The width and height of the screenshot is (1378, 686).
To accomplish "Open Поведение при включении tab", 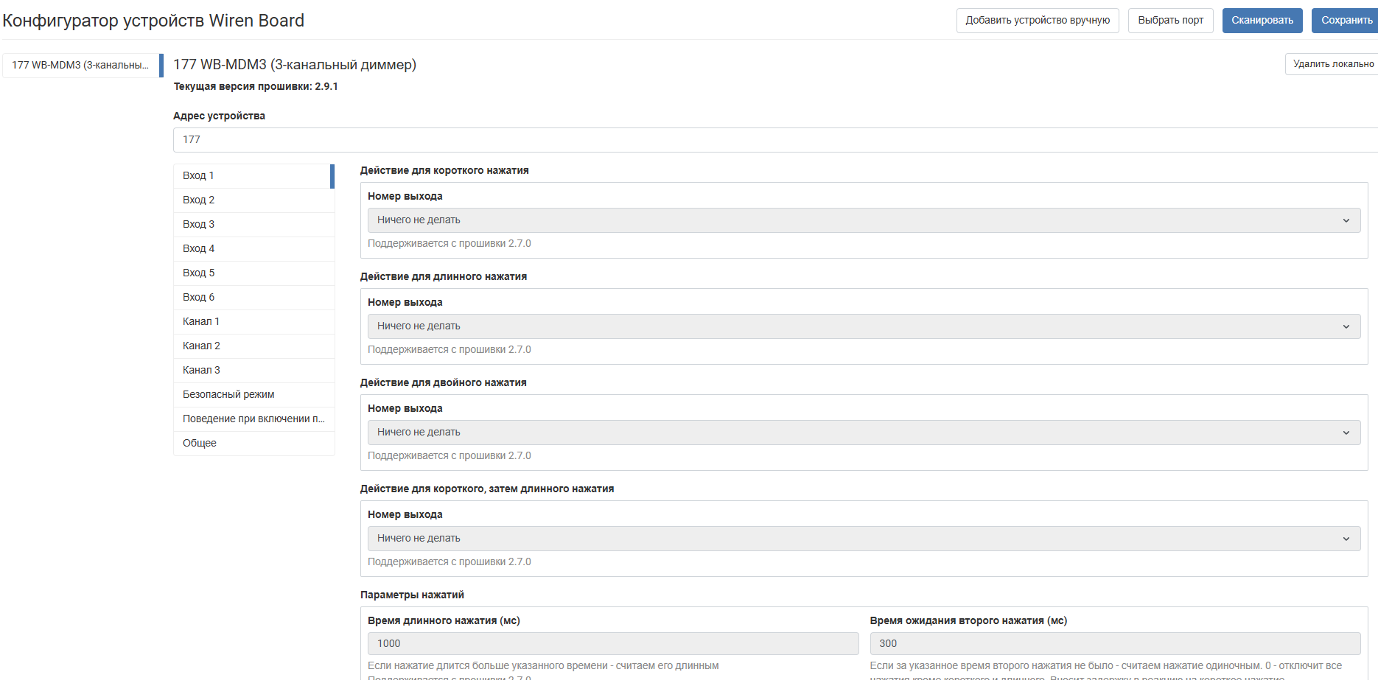I will (253, 419).
